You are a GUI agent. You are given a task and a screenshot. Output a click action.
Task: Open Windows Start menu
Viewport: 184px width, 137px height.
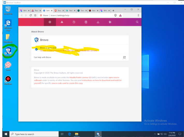[x=6, y=134]
